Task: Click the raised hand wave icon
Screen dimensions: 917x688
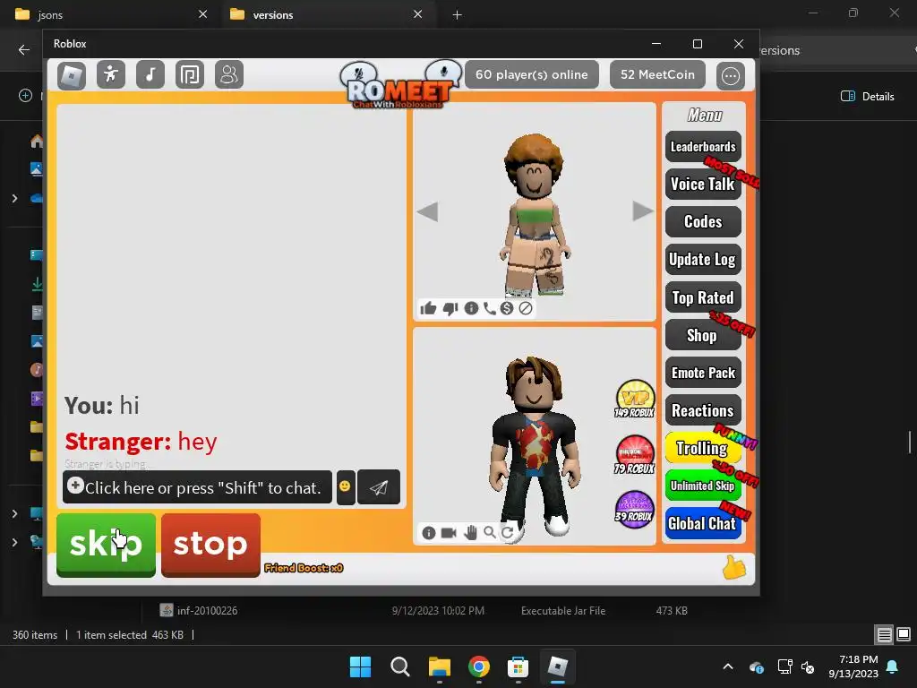Action: [x=470, y=532]
